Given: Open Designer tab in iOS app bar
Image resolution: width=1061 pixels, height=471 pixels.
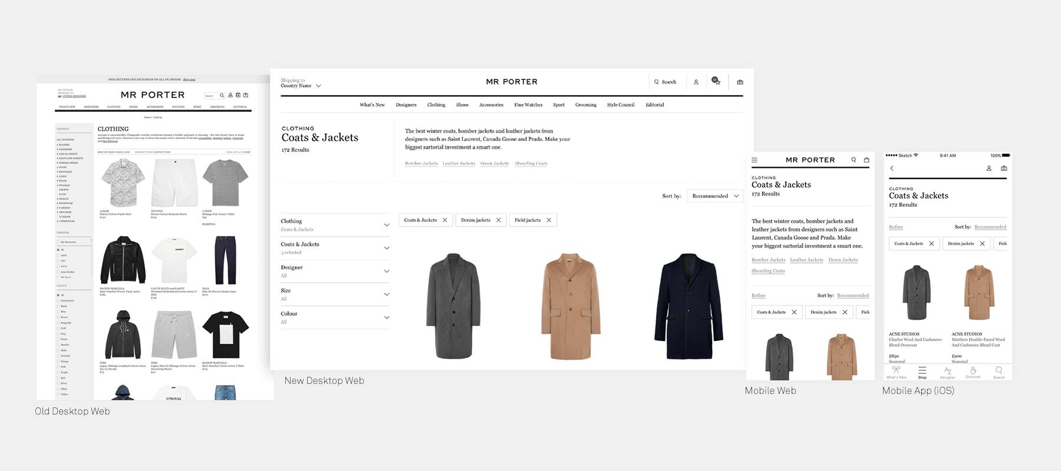Looking at the screenshot, I should pos(948,372).
